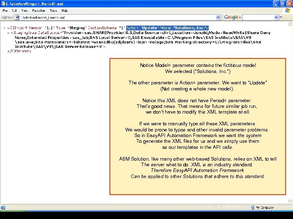Screen dimensions: 293x219
Task: Click the address bar input field
Action: click(117, 17)
